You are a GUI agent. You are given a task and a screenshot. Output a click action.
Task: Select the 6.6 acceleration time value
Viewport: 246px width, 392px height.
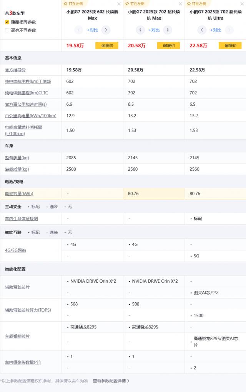click(69, 104)
